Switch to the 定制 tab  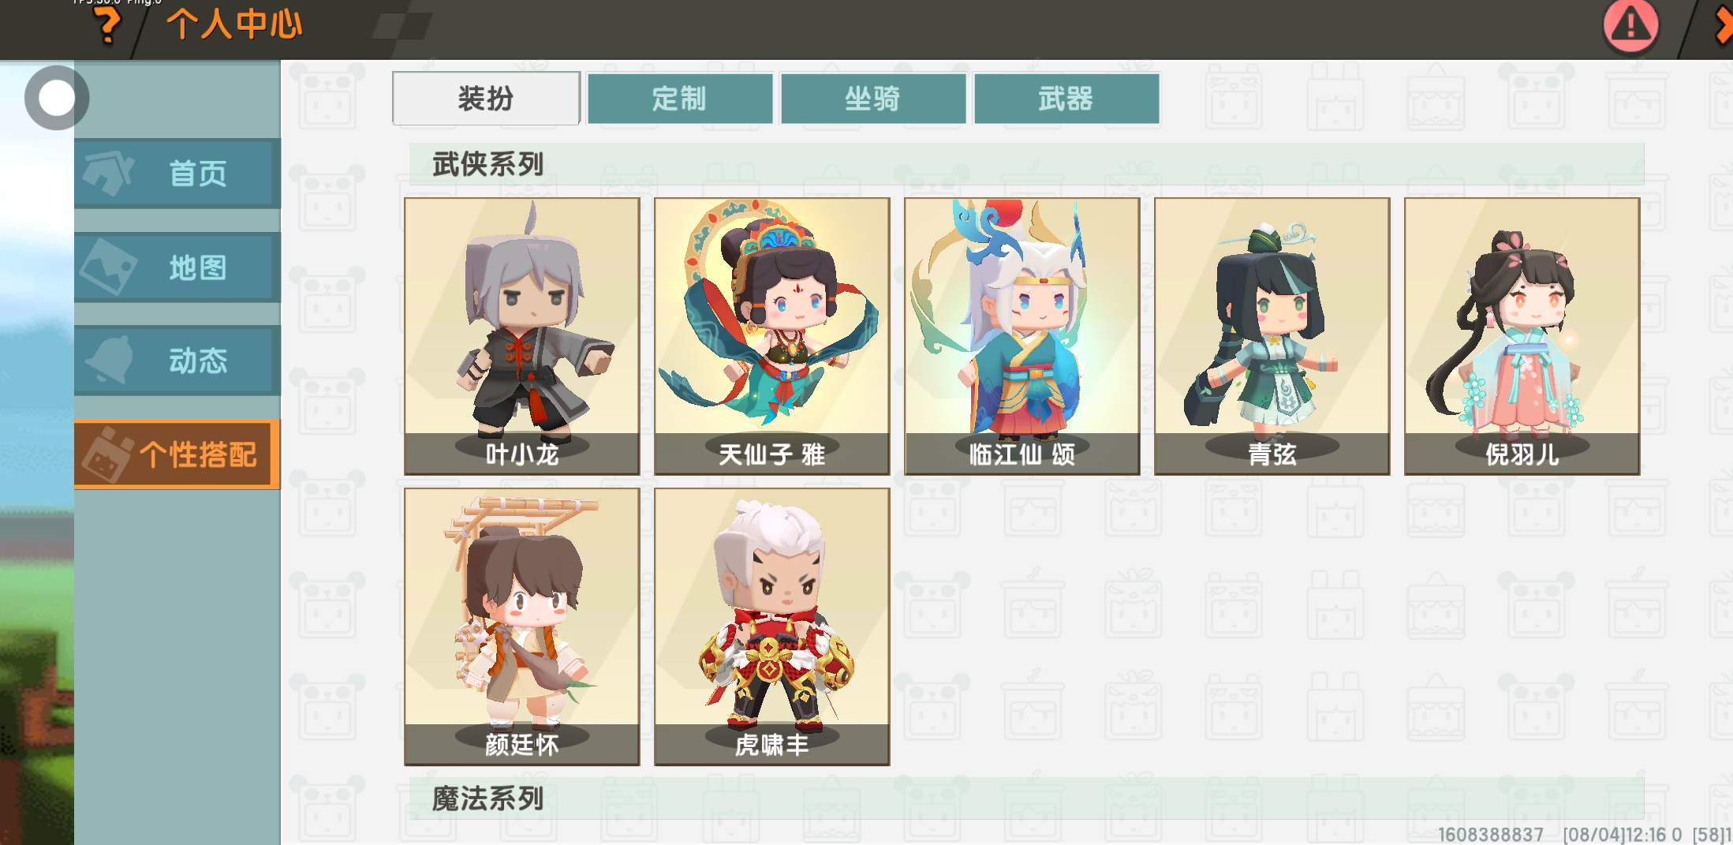pyautogui.click(x=680, y=99)
